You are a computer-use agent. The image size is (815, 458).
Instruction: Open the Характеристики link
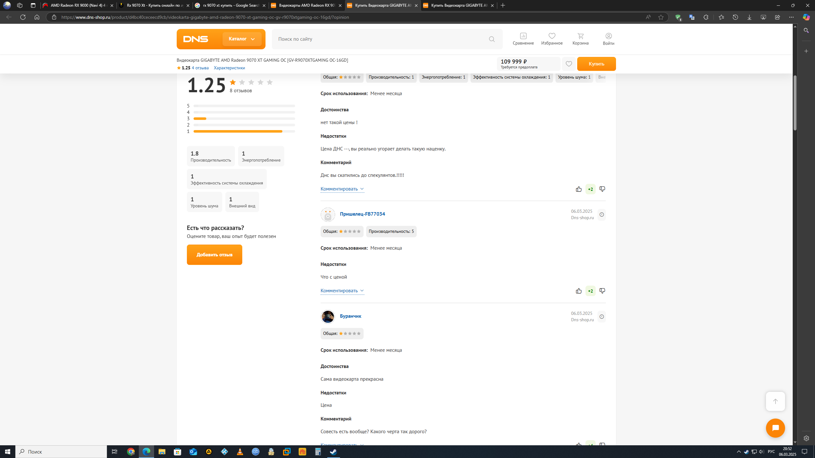pyautogui.click(x=229, y=68)
